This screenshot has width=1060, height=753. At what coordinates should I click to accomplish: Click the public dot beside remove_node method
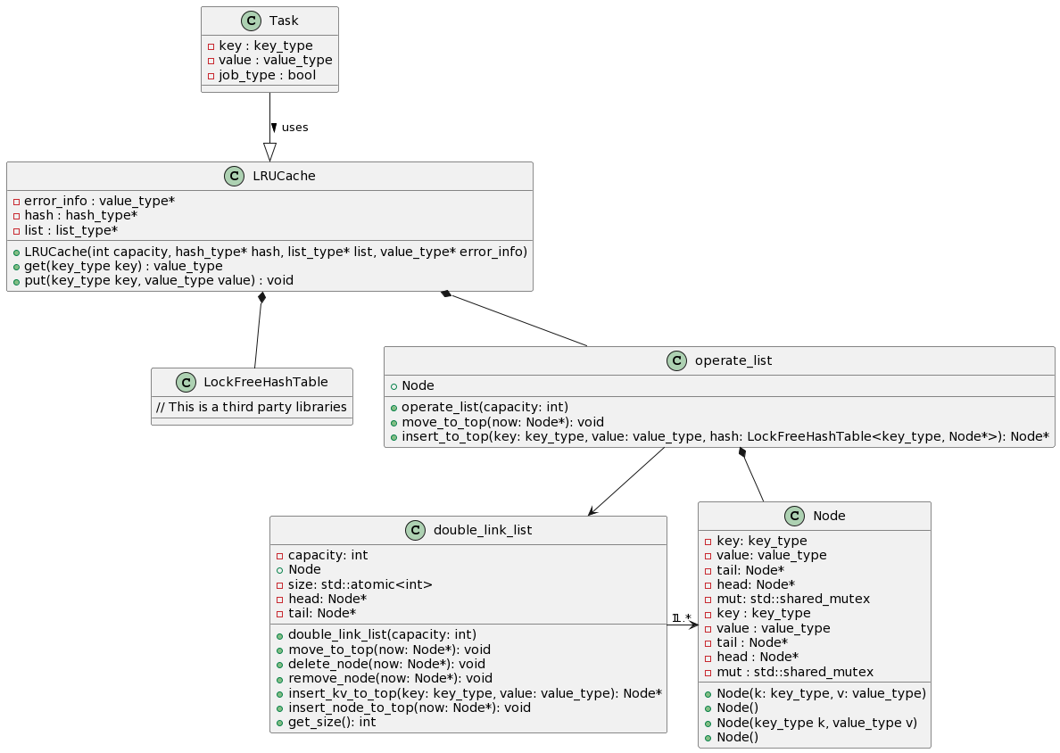tap(280, 679)
